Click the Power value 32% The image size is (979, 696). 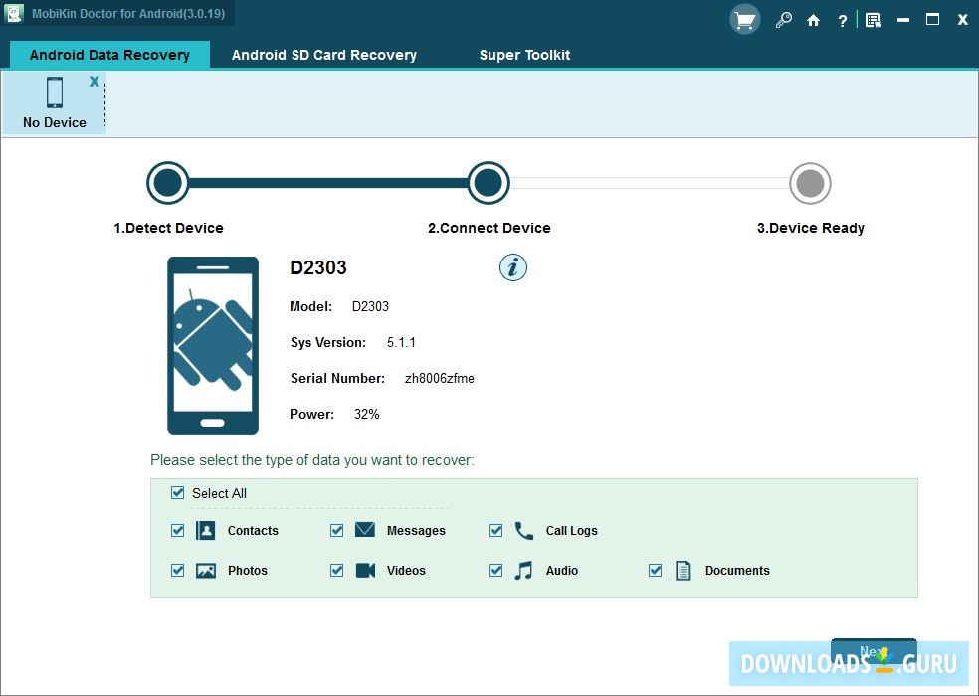366,414
